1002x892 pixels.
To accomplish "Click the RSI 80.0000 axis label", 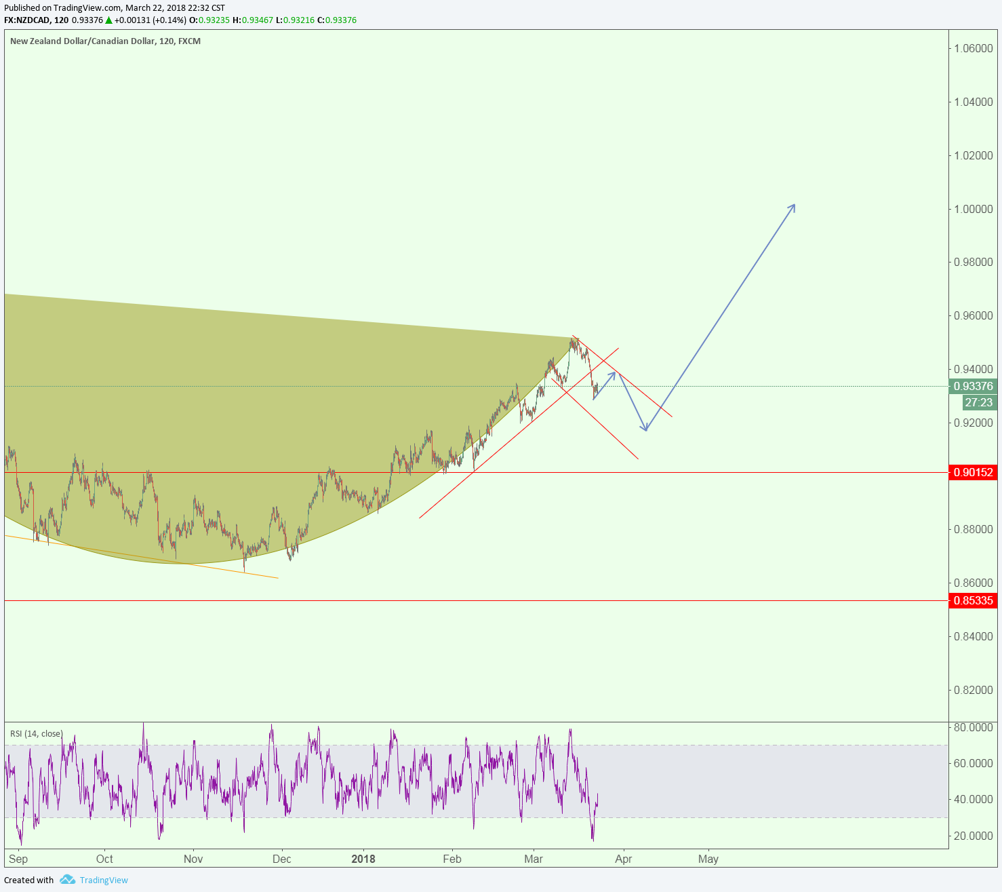I will [974, 727].
